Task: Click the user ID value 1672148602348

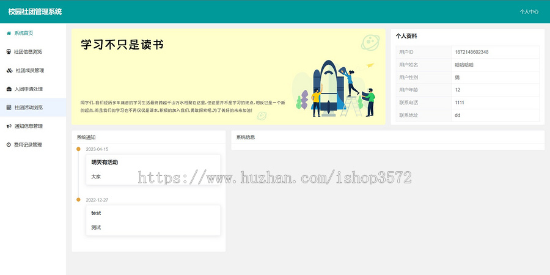Action: [x=471, y=53]
